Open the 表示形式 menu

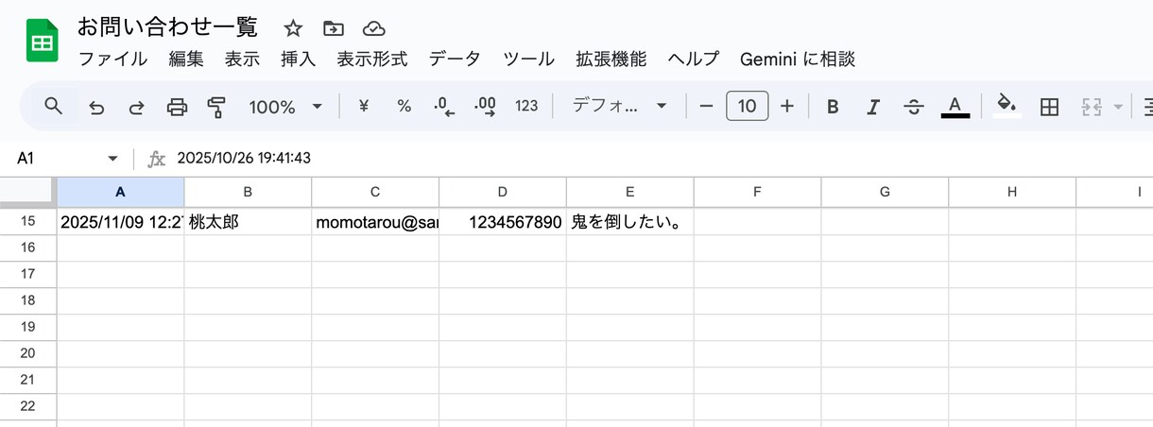[x=371, y=59]
